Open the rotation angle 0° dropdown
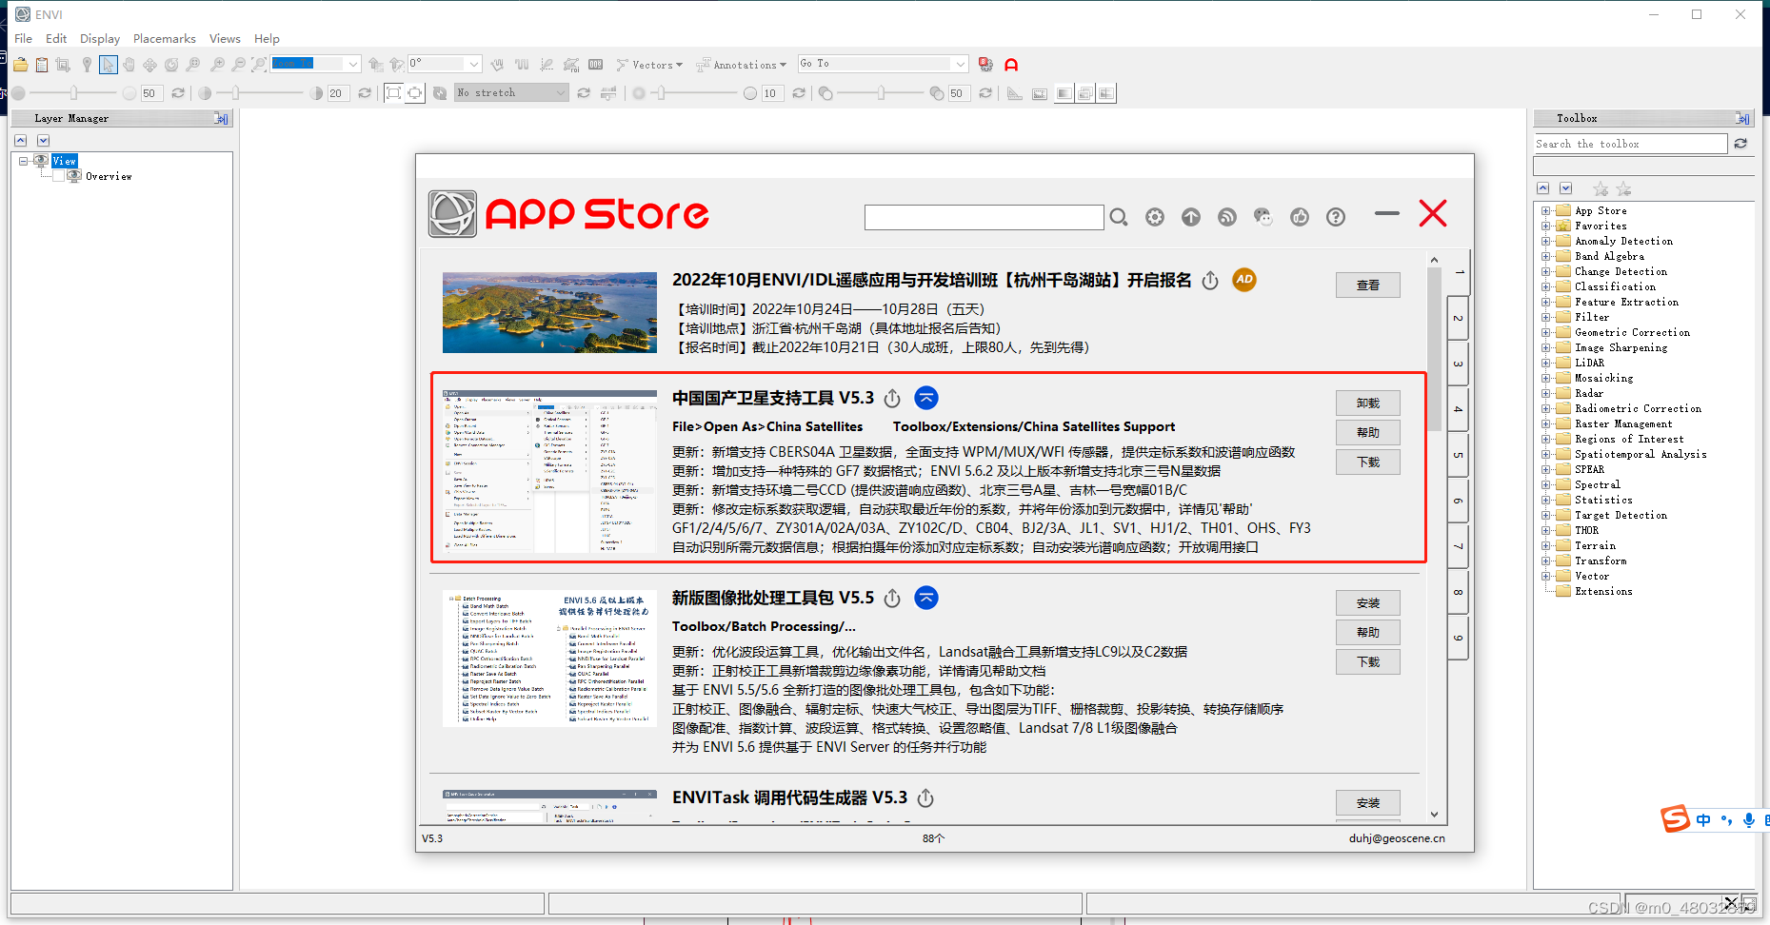This screenshot has width=1770, height=925. click(x=474, y=65)
